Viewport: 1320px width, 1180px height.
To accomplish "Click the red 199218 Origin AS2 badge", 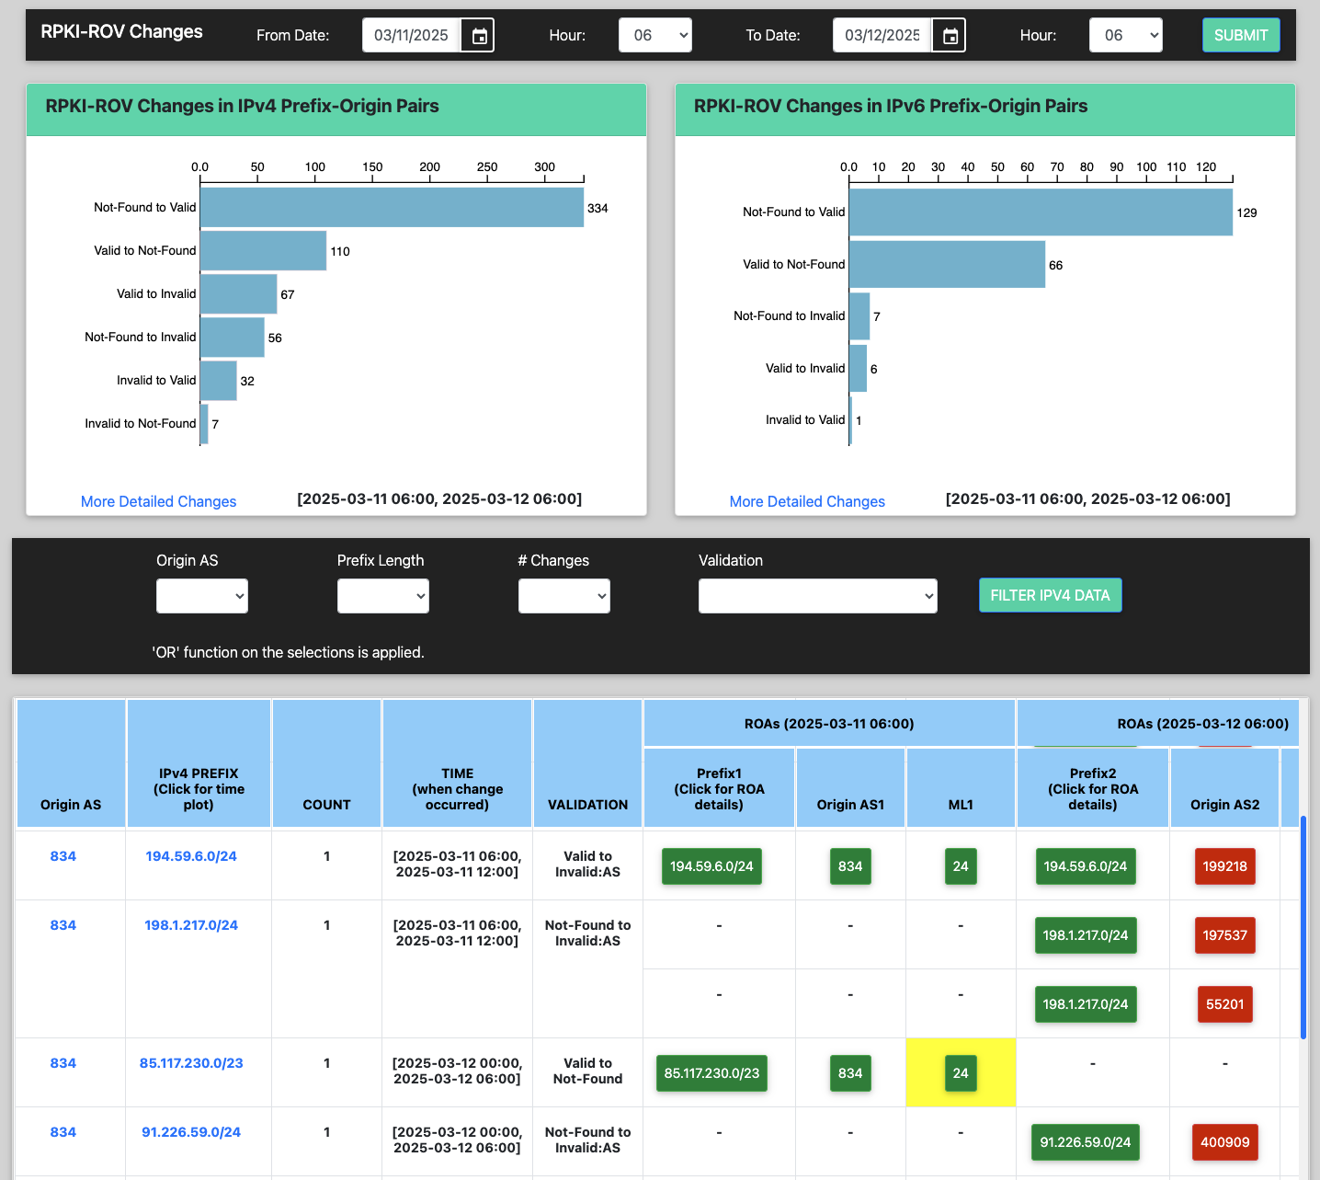I will [x=1224, y=866].
